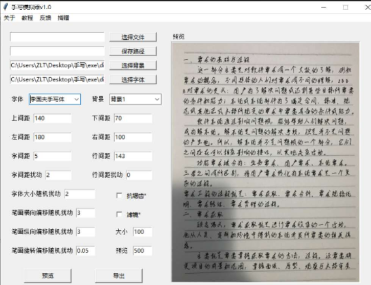Focus the 上间距 input field
Image resolution: width=371 pixels, height=285 pixels.
click(53, 118)
